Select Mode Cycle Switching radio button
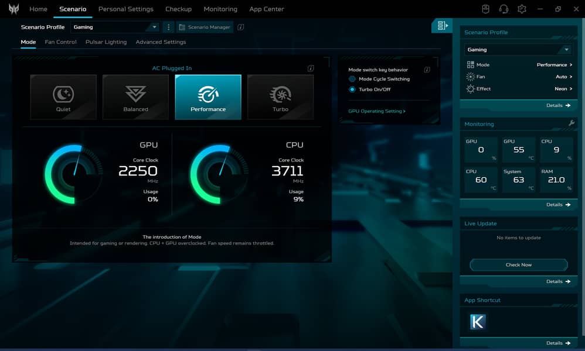This screenshot has height=351, width=585. click(352, 79)
